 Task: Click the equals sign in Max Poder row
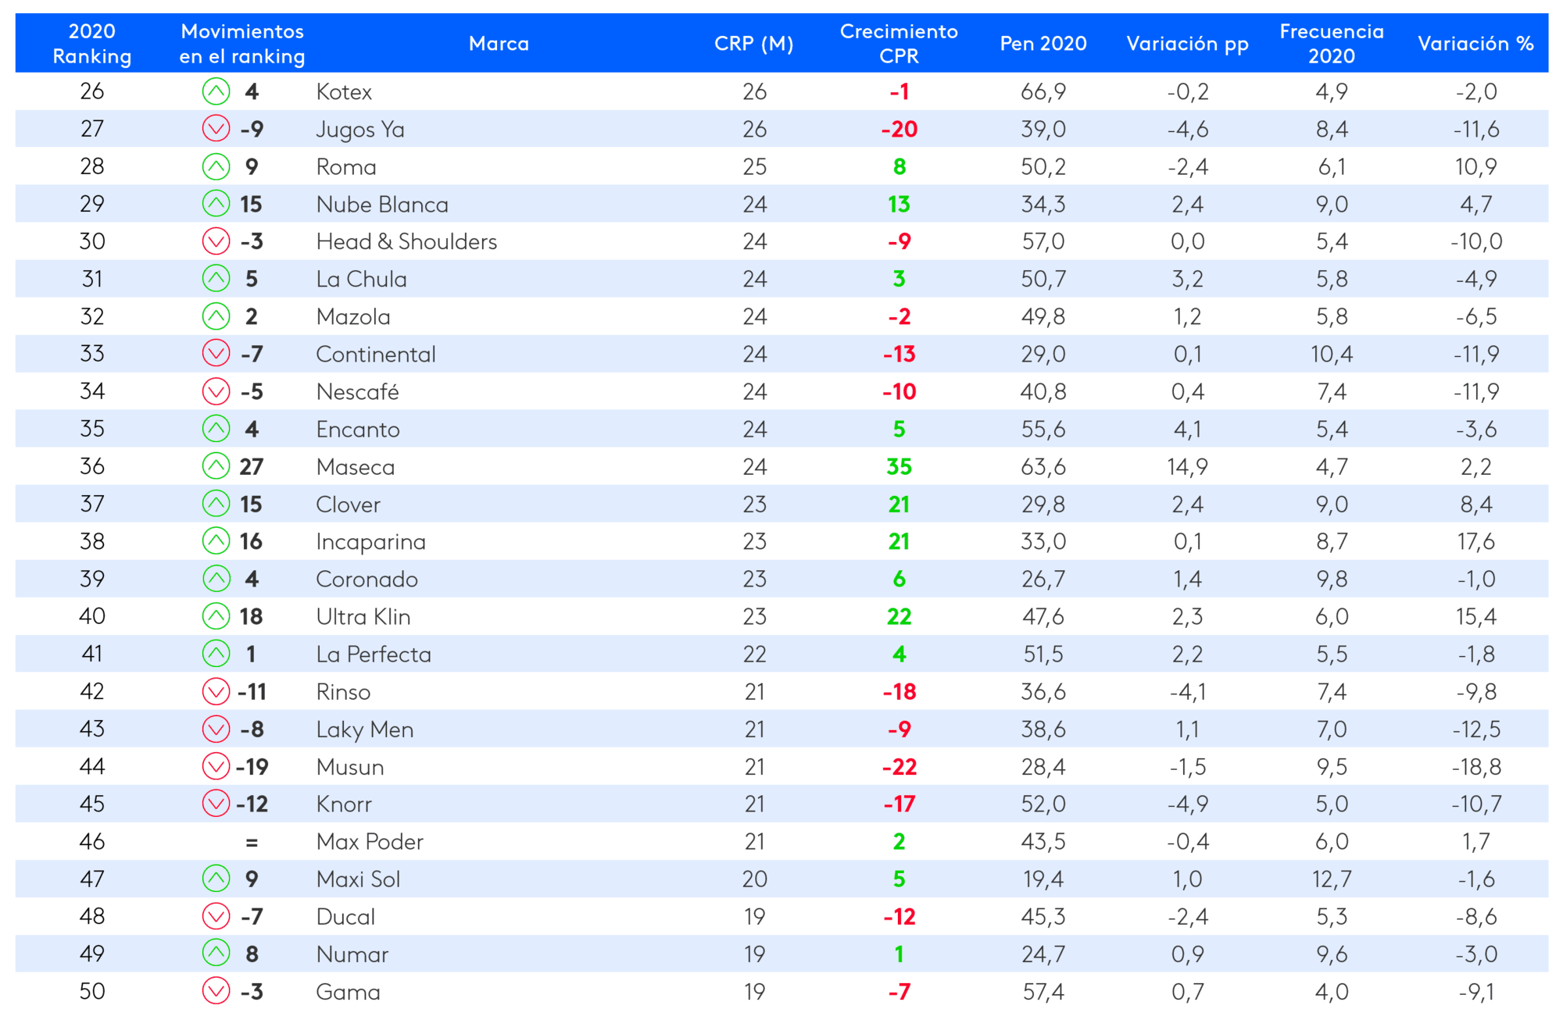pyautogui.click(x=251, y=842)
